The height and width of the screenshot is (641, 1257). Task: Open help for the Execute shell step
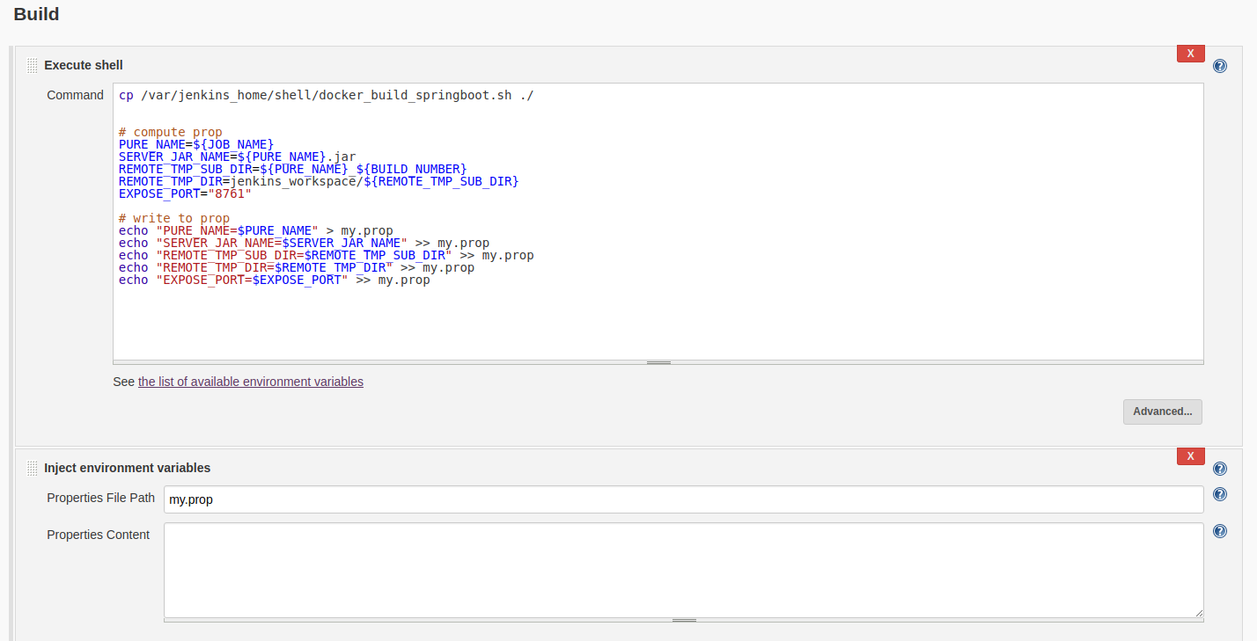tap(1219, 66)
